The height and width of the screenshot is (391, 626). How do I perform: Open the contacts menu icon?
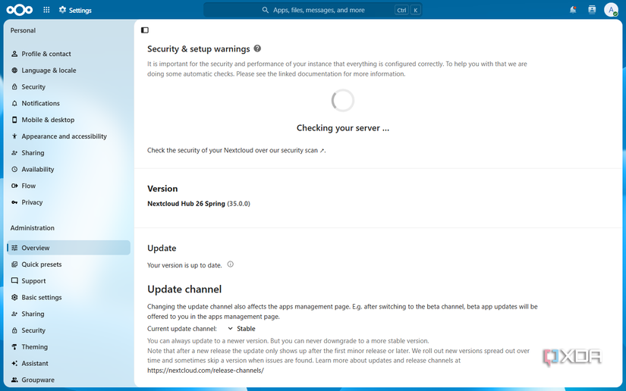click(592, 10)
